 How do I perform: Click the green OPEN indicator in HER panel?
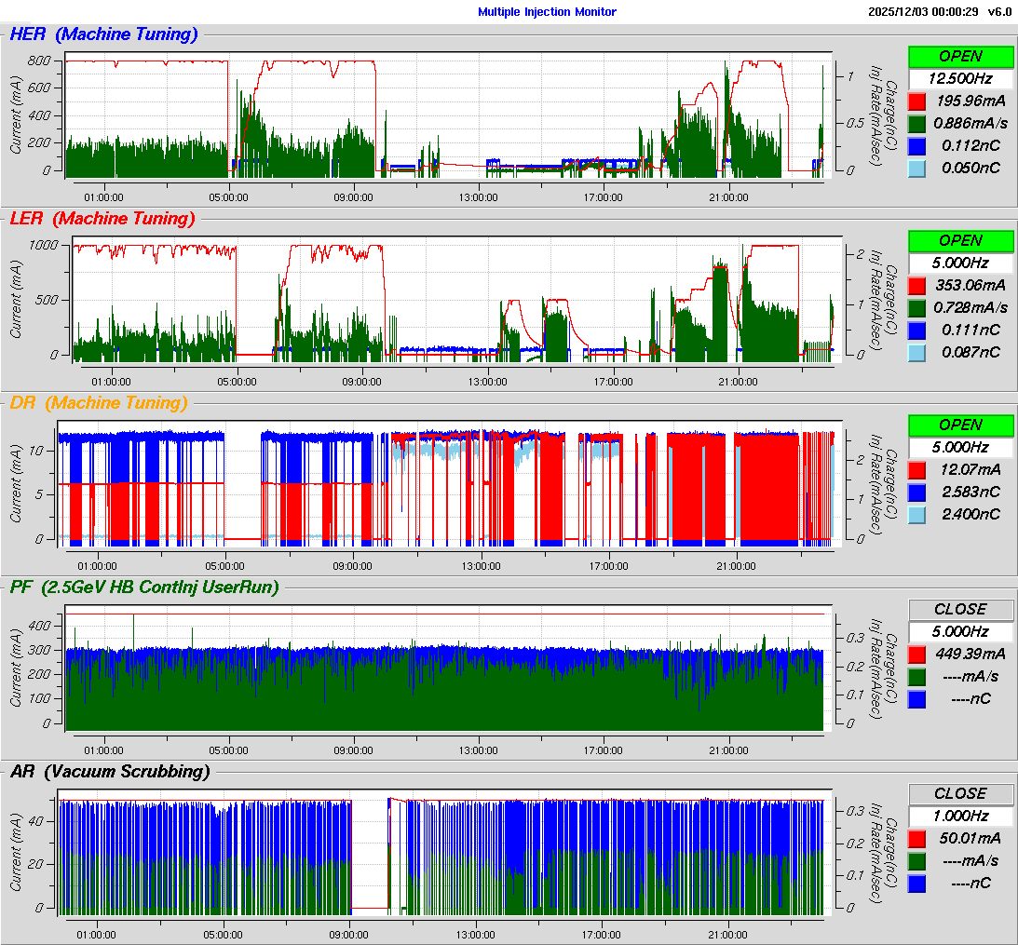coord(960,56)
